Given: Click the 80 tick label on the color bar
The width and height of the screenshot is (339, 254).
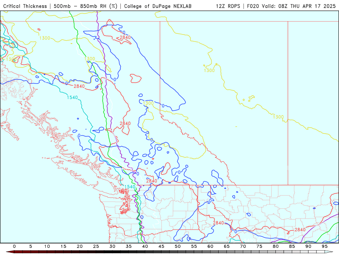Looking at the screenshot, I should (276, 246).
